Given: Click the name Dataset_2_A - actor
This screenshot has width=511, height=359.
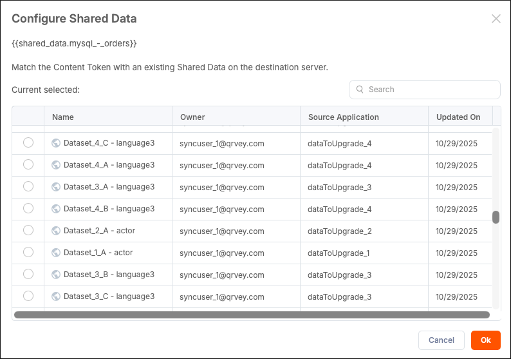Looking at the screenshot, I should coord(99,230).
